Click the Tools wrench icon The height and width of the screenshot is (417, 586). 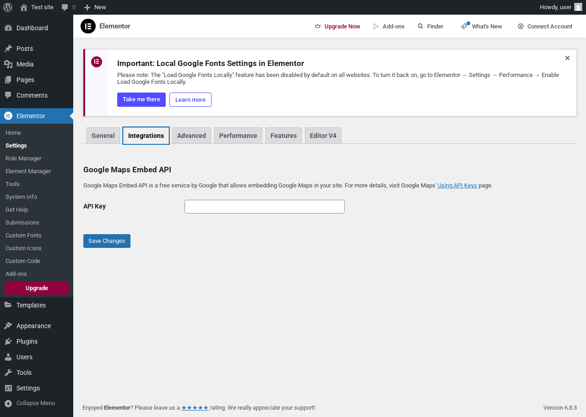(8, 373)
